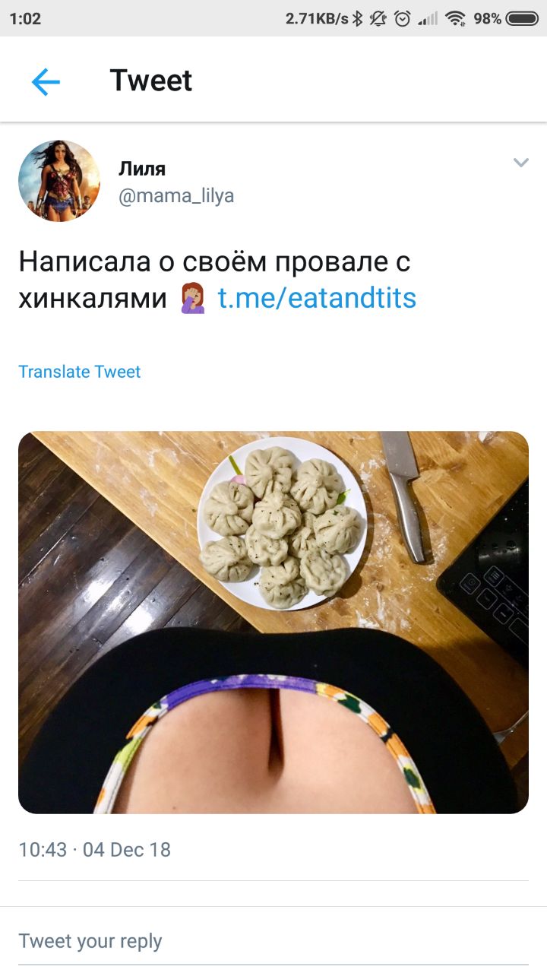This screenshot has width=547, height=973.
Task: Tap the alarm clock status icon
Action: click(x=403, y=18)
